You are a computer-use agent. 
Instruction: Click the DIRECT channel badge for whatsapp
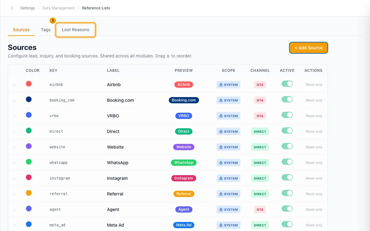click(260, 163)
